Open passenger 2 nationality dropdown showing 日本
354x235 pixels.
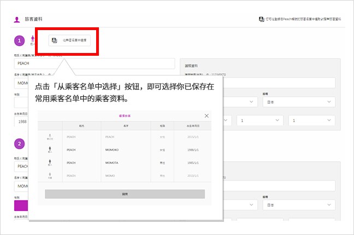point(299,205)
